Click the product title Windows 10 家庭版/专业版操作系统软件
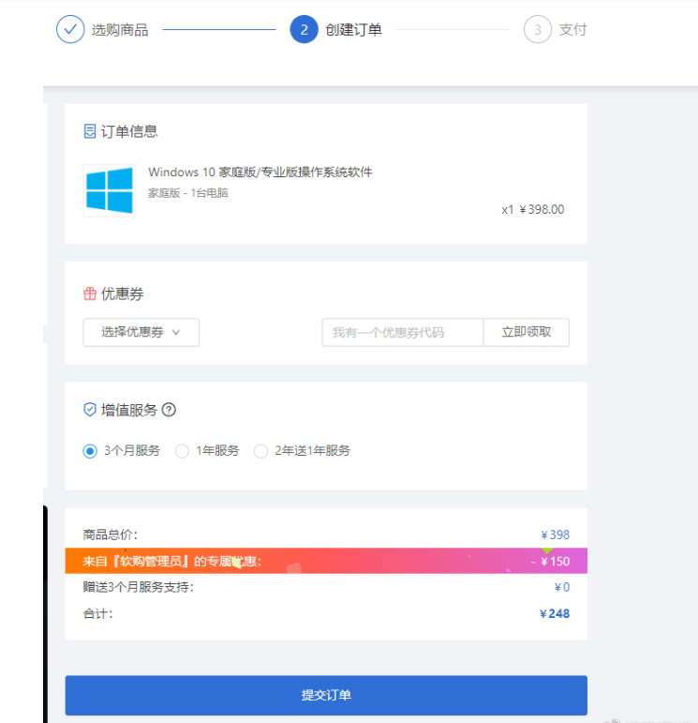This screenshot has width=698, height=723. [260, 172]
